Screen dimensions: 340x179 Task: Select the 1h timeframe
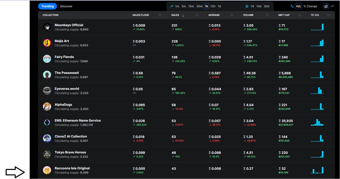[x=207, y=6]
